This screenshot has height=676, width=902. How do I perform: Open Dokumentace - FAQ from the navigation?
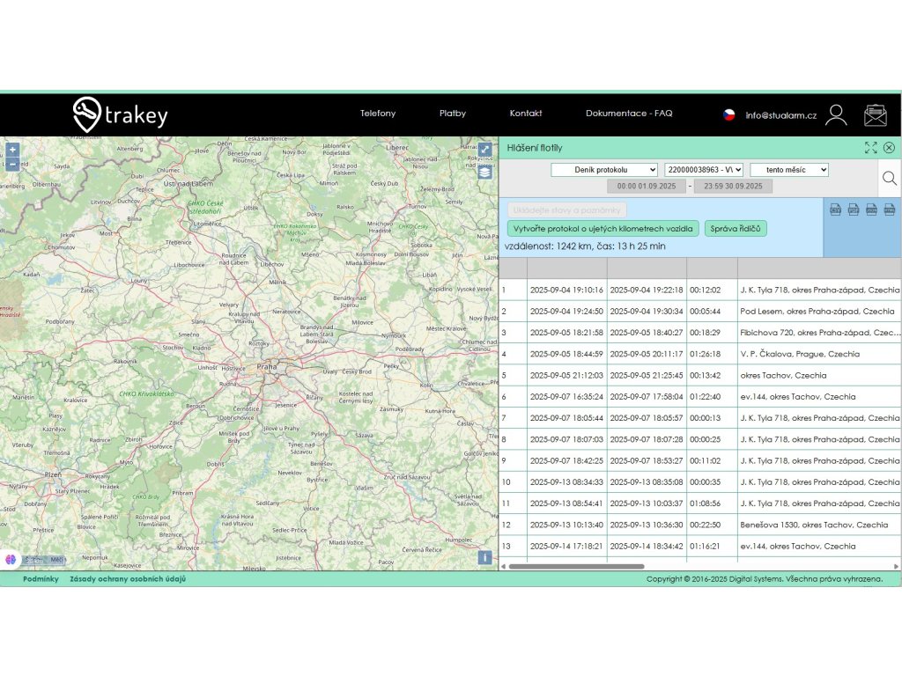coord(629,114)
